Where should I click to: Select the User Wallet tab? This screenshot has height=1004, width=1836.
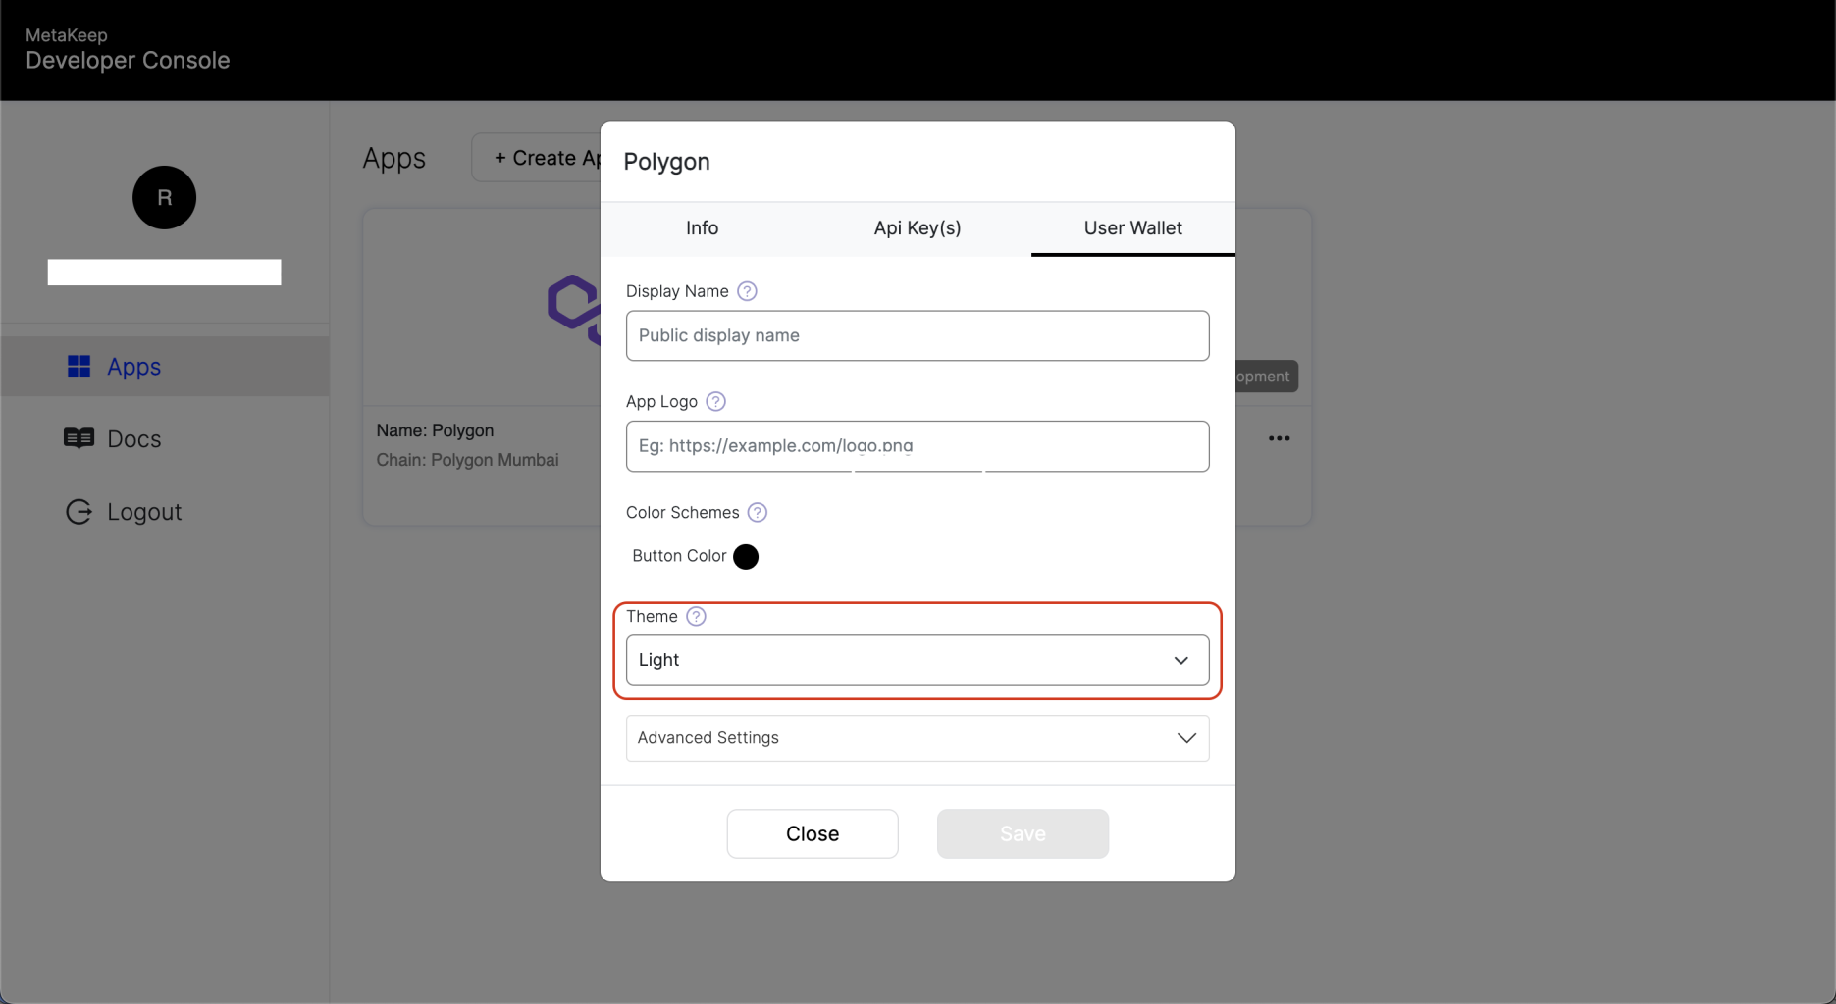pyautogui.click(x=1132, y=228)
